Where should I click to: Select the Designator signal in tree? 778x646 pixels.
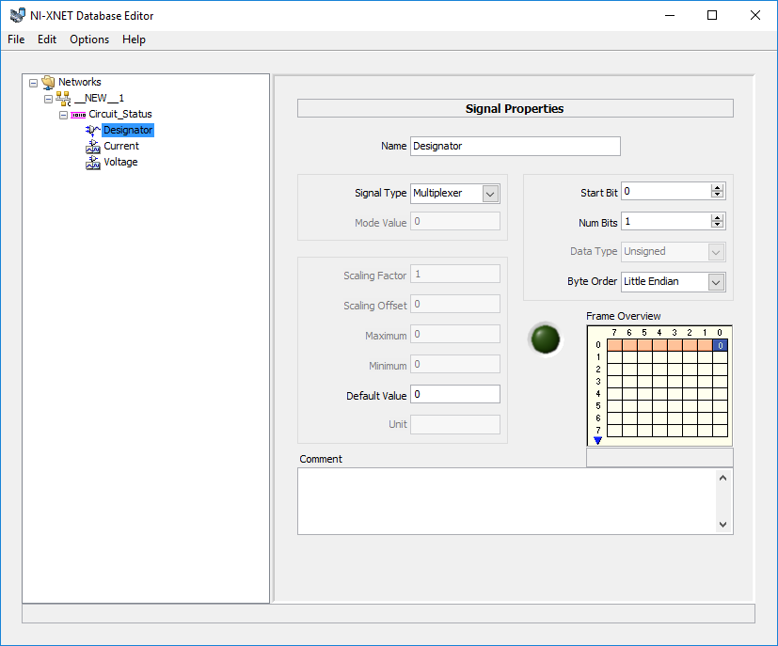click(128, 130)
